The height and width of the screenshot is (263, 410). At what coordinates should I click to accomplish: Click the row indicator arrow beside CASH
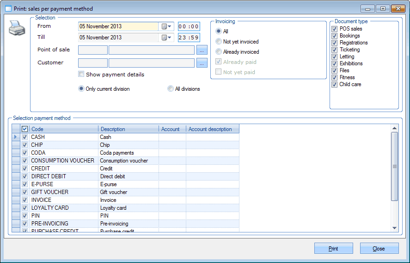15,137
